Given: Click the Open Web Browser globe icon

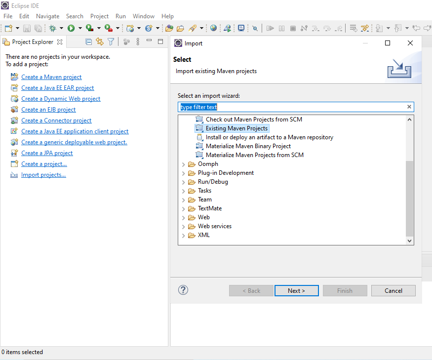Looking at the screenshot, I should [213, 28].
